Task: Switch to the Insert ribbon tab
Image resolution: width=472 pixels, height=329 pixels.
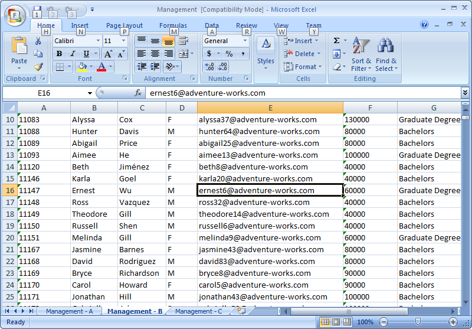Action: 80,25
